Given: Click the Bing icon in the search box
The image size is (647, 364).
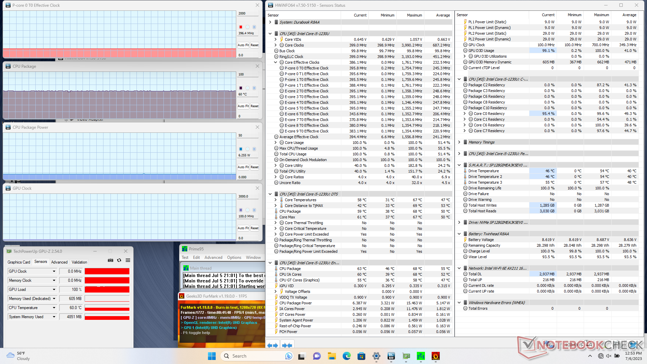Looking at the screenshot, I should 288,356.
